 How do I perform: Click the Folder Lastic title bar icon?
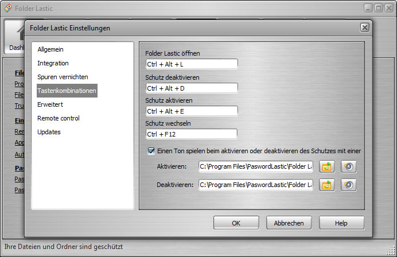6,7
